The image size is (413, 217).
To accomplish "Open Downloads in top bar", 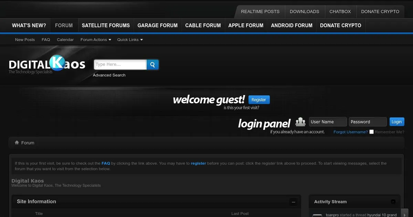I will pyautogui.click(x=305, y=11).
